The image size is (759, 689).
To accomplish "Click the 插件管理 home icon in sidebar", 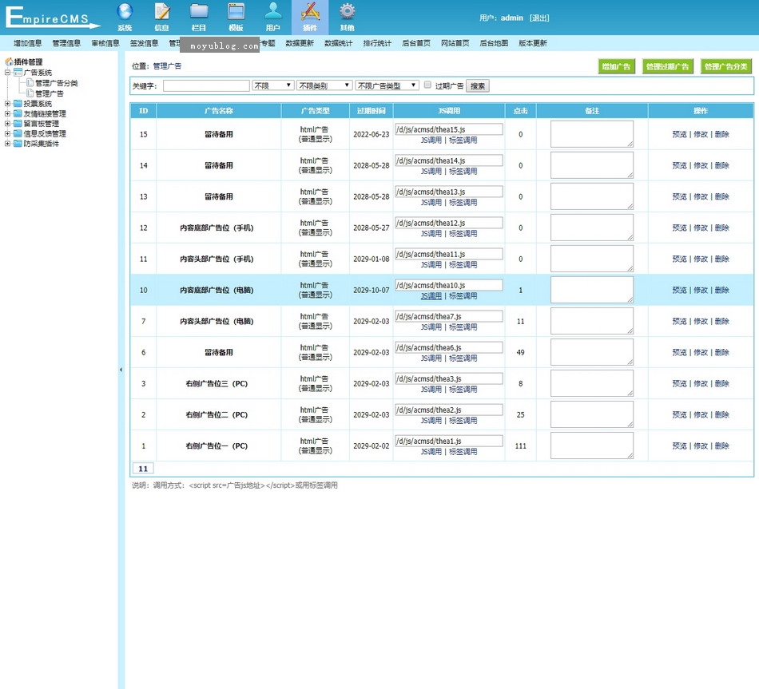I will (9, 62).
